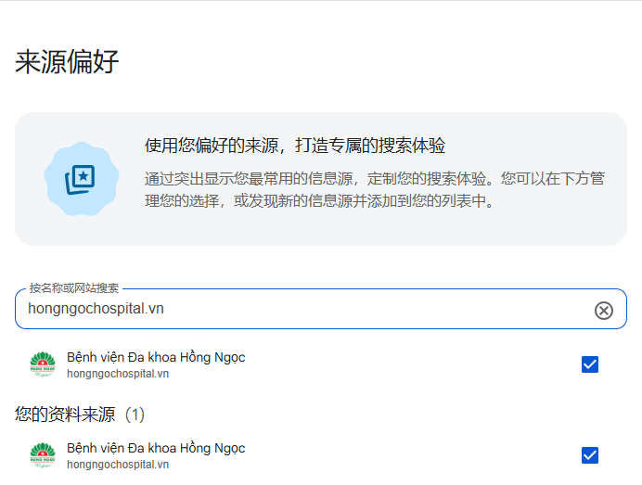
Task: Click Hồng Ngọc hospital logo in search result
Action: point(43,364)
